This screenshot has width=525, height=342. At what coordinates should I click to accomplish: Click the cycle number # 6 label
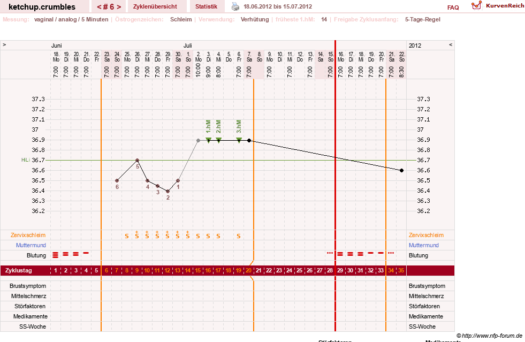[x=109, y=7]
